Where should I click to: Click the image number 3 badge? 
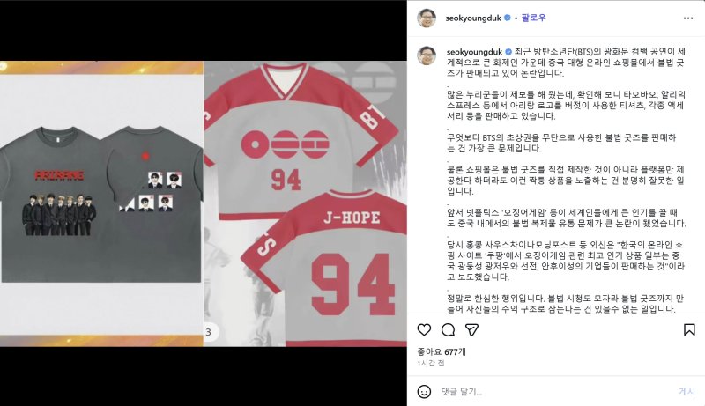(208, 332)
